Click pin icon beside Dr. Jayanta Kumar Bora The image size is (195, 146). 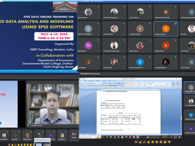click(x=28, y=126)
